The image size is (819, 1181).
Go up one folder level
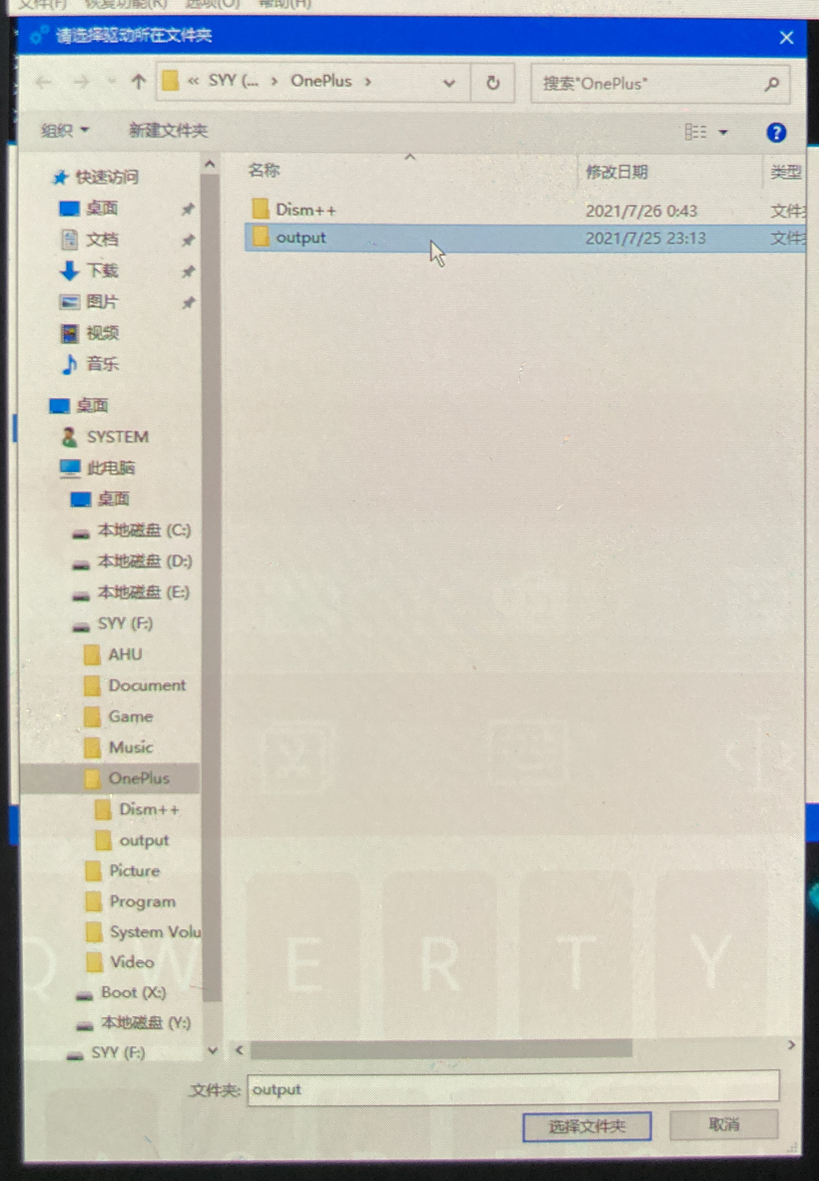[x=138, y=81]
